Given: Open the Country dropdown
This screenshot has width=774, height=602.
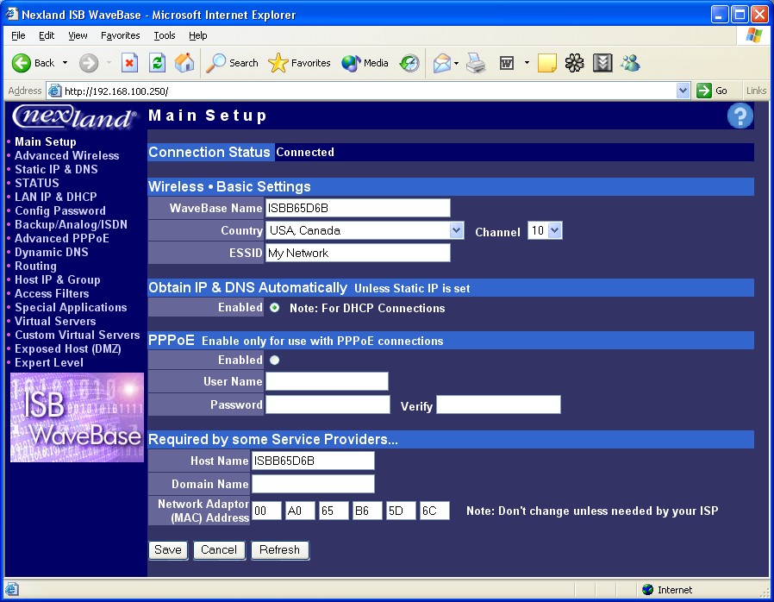Looking at the screenshot, I should point(457,230).
